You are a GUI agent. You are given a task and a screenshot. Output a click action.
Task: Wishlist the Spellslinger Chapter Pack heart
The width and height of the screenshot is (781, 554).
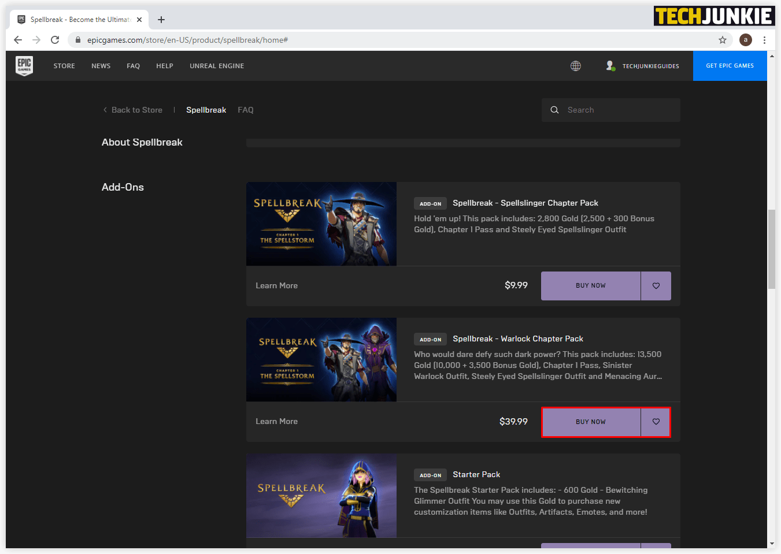point(656,286)
